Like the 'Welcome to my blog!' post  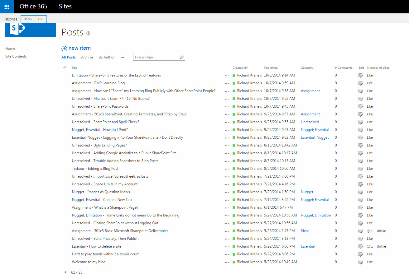point(370,262)
